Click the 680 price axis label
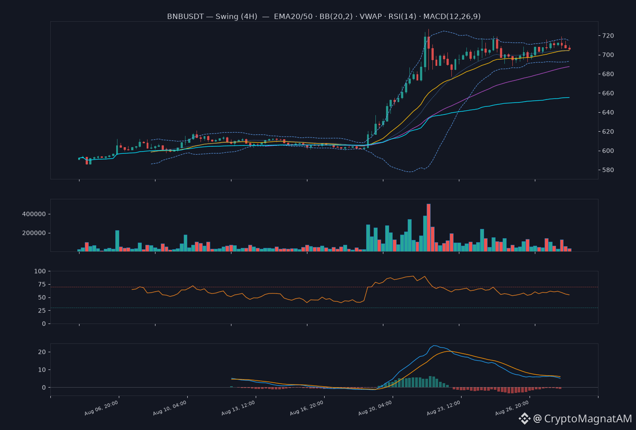The image size is (636, 430). (x=608, y=74)
